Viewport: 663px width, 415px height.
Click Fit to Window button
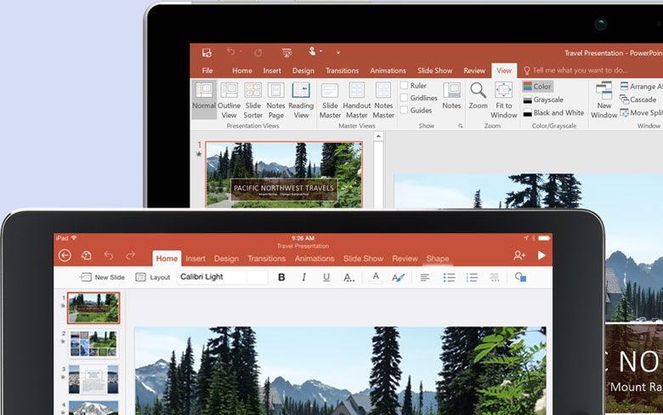coord(503,100)
